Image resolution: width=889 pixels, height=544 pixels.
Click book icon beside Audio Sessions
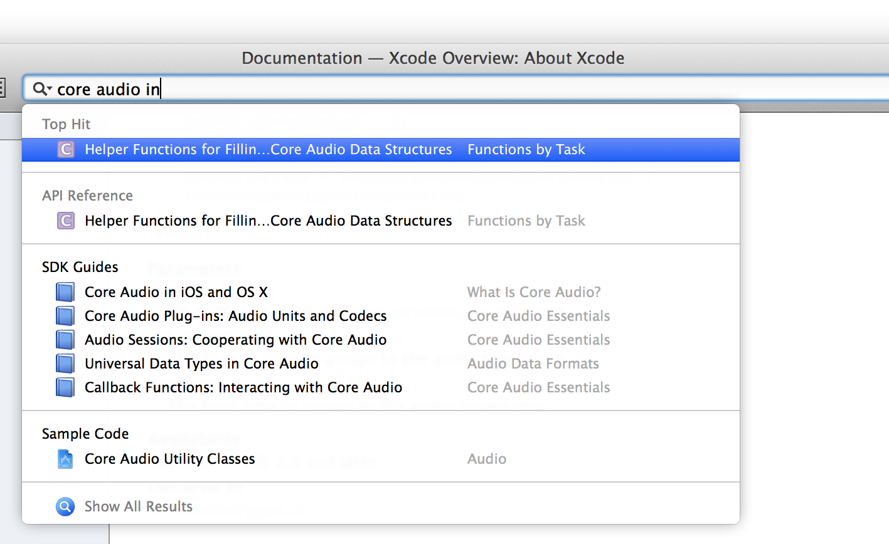click(65, 340)
